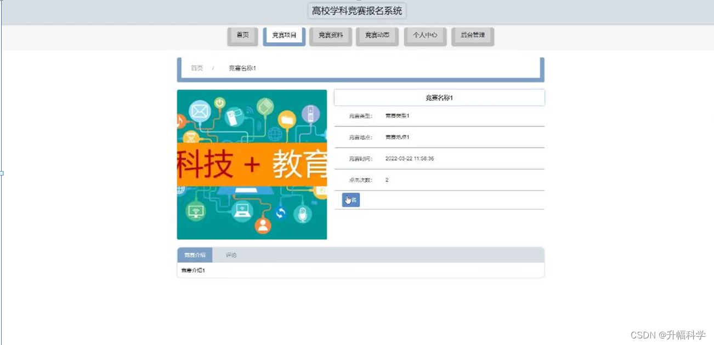This screenshot has width=714, height=345.
Task: Click the 点击次数 count value
Action: pyautogui.click(x=387, y=180)
